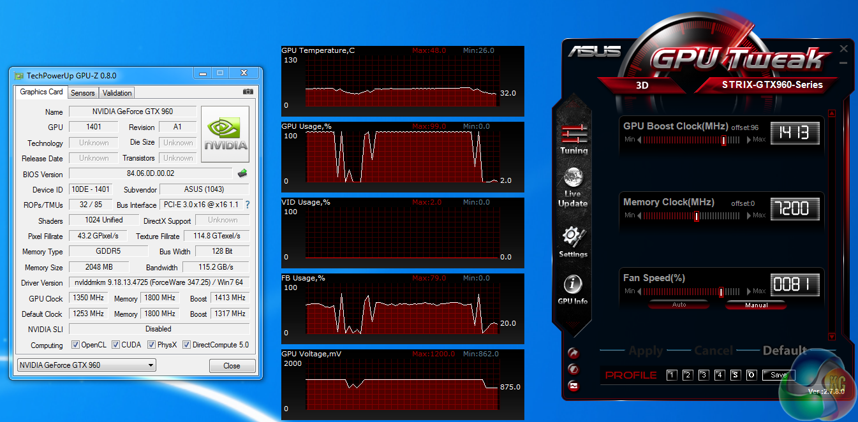Click the VID Usage graph
858x422 pixels.
point(403,232)
